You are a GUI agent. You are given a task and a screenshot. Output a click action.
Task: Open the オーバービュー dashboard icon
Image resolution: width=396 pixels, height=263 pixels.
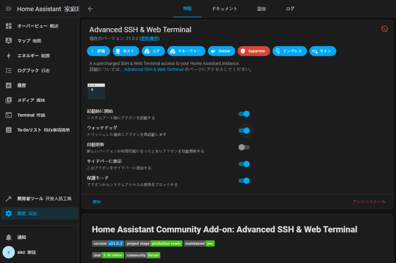coord(9,26)
